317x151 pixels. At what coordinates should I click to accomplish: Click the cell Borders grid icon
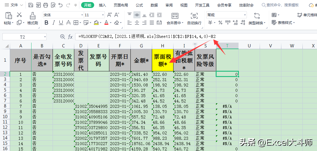pos(76,23)
